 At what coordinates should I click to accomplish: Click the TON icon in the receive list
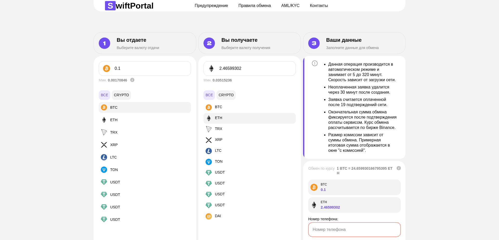[209, 162]
